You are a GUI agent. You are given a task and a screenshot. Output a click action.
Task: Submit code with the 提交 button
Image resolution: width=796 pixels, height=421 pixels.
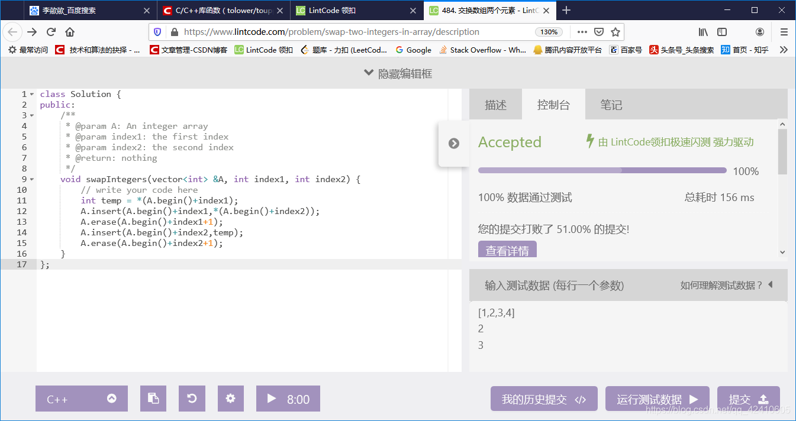tap(748, 399)
